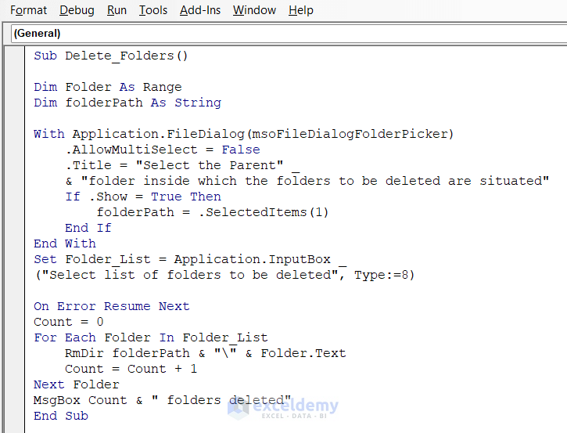Screen dimensions: 567x433
Task: Click the gray margin beside the RmDir line
Action: (15, 353)
